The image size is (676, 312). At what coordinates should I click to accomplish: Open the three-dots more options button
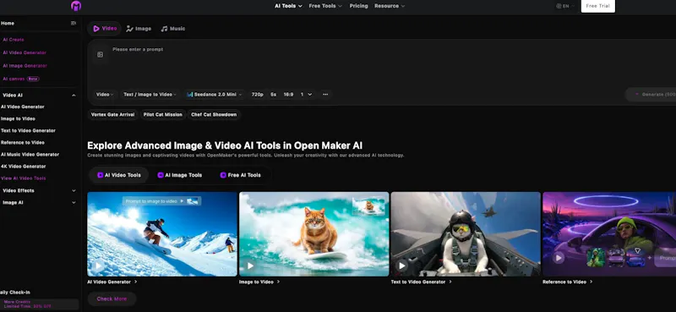(325, 95)
